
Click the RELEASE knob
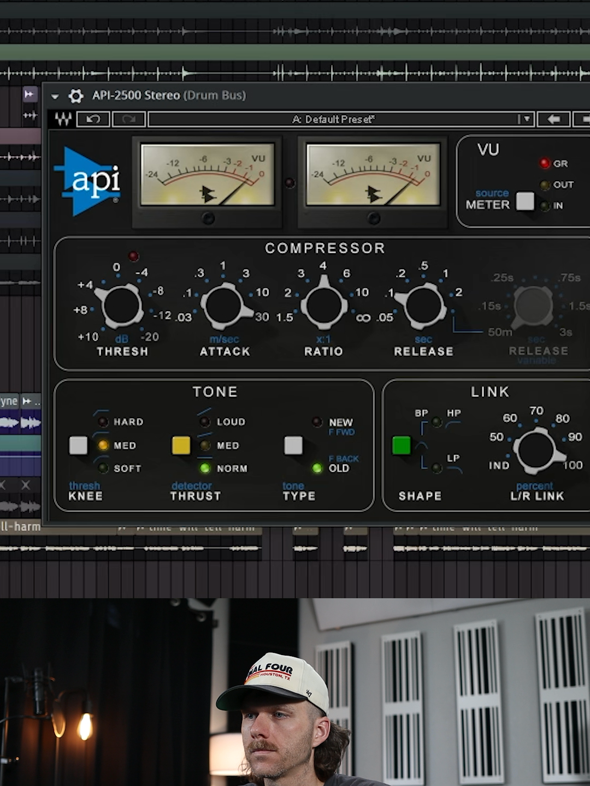pos(423,305)
